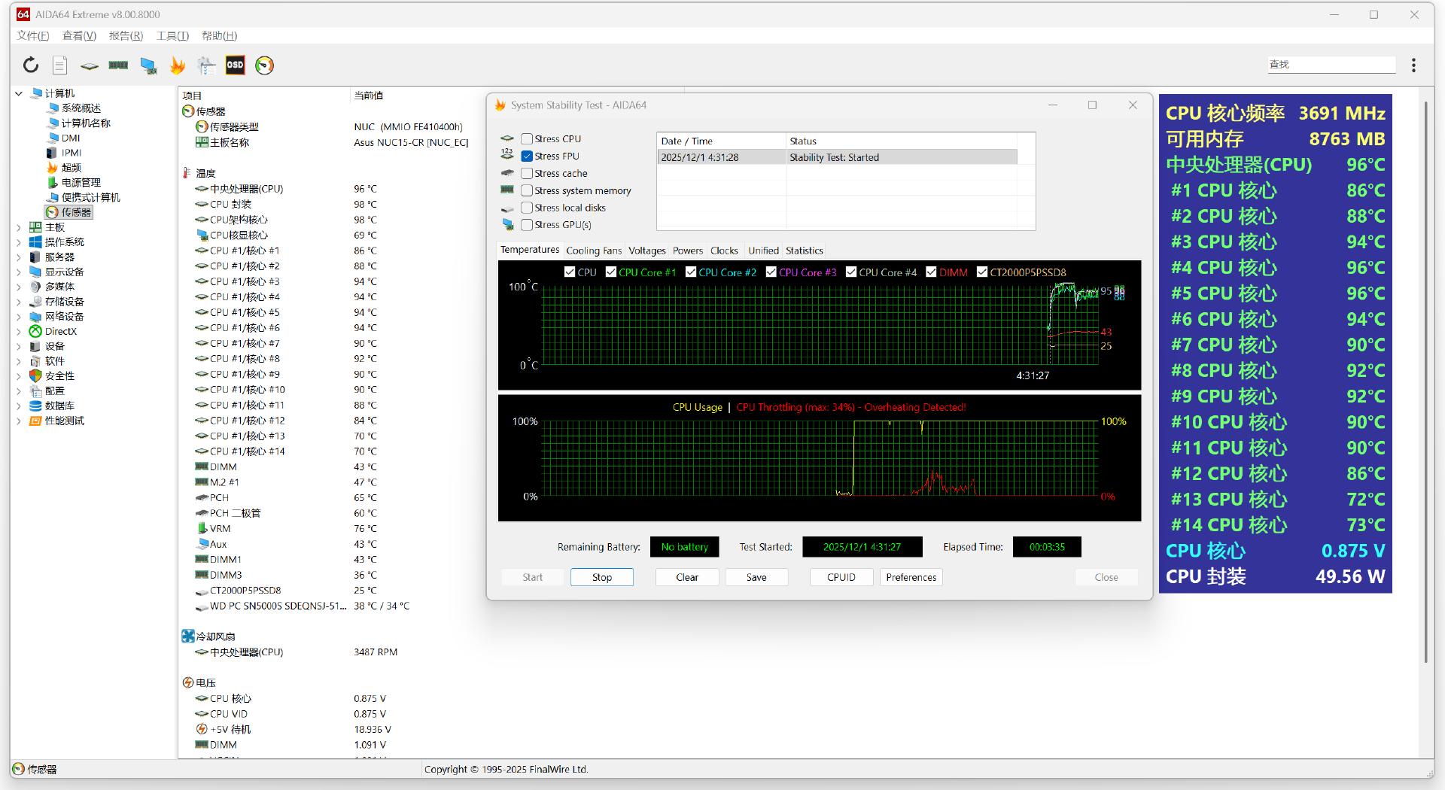
Task: Expand the 存储设备 tree node
Action: click(x=19, y=302)
